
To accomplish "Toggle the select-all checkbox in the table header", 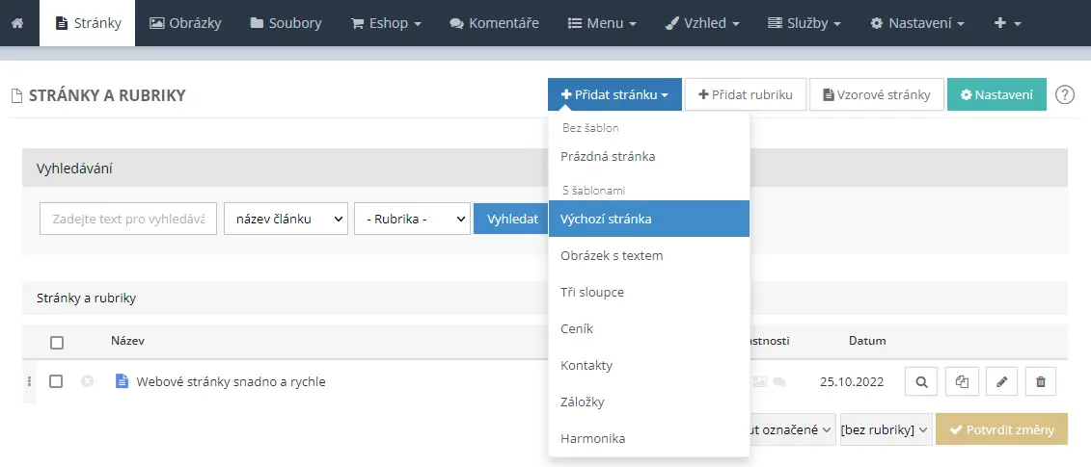I will 57,342.
